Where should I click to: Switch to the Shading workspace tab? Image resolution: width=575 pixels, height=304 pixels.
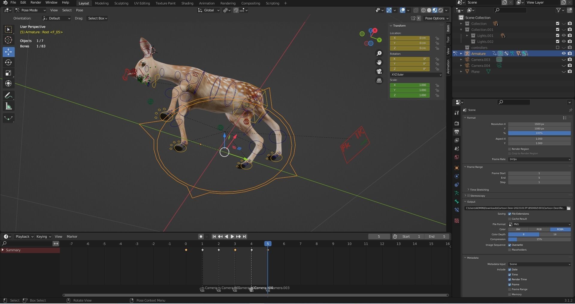pos(187,3)
